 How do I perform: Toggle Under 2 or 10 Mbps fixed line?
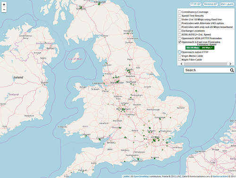[x=179, y=19]
